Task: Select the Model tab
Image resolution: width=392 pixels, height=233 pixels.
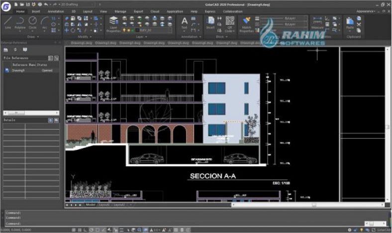Action: tap(90, 205)
